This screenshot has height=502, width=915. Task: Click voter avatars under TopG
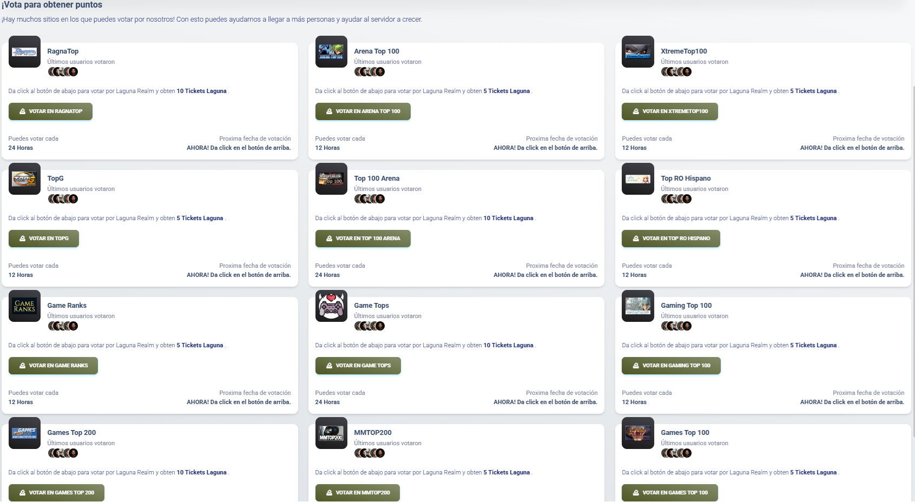tap(63, 199)
